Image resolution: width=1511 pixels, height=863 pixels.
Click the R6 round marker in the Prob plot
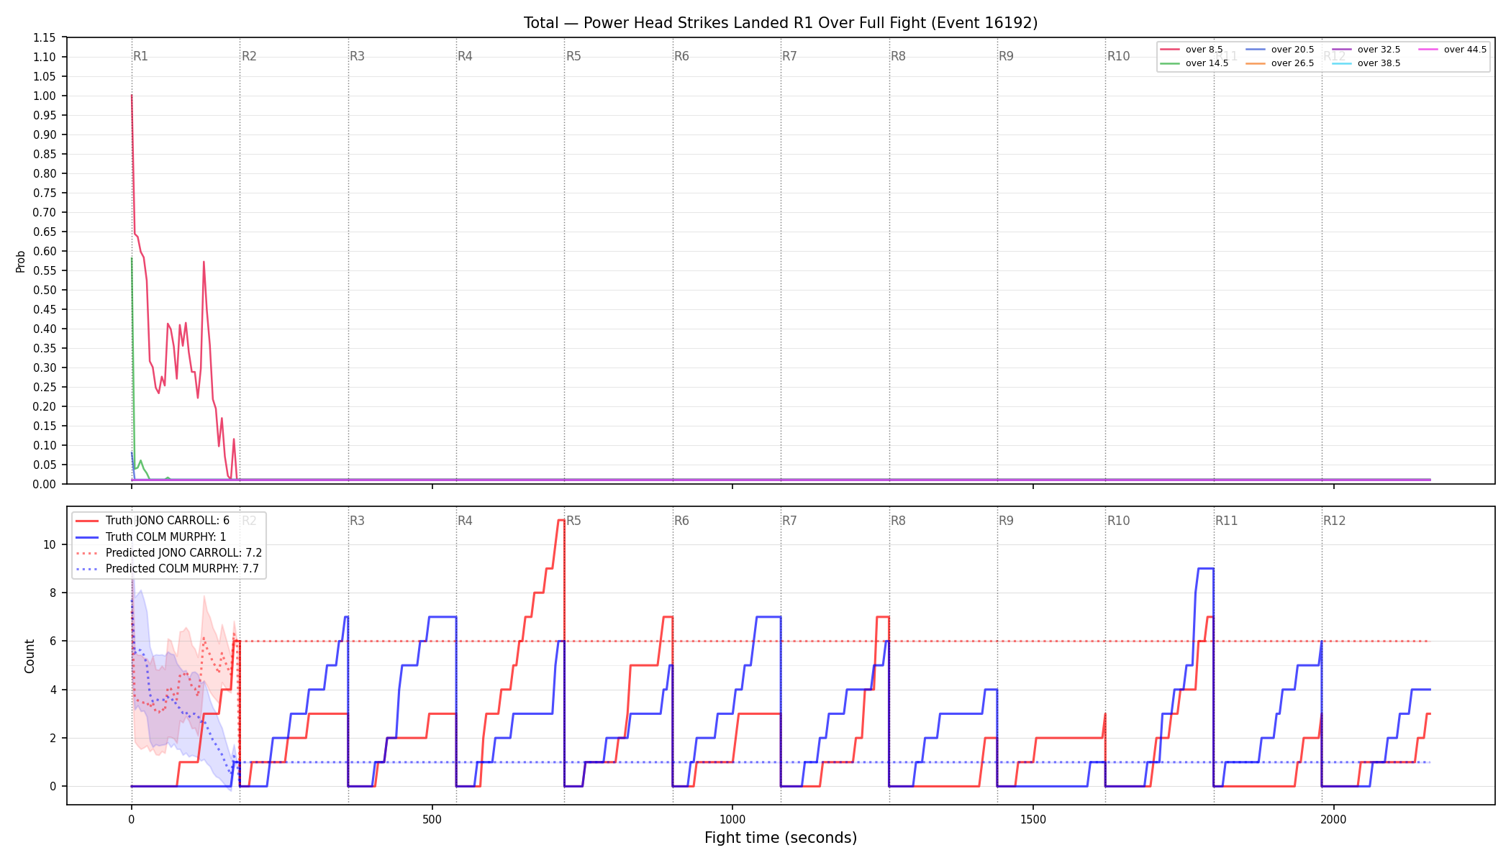pos(681,56)
